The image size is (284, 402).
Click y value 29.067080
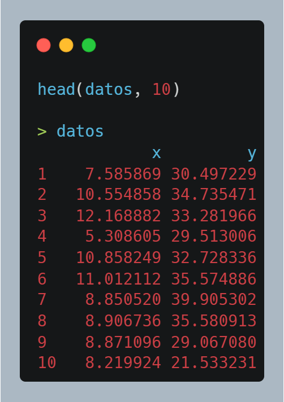(214, 342)
